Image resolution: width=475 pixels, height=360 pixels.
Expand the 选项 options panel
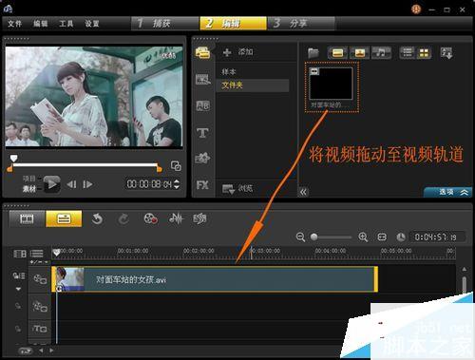click(x=448, y=192)
